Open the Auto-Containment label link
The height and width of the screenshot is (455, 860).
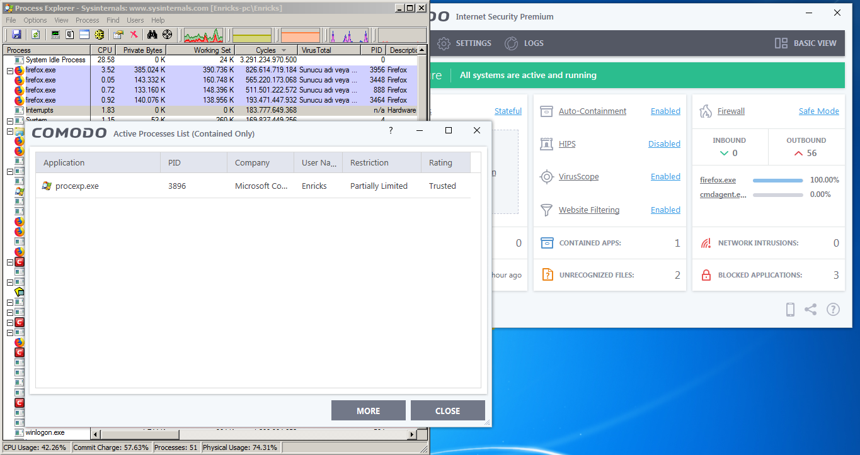[592, 111]
